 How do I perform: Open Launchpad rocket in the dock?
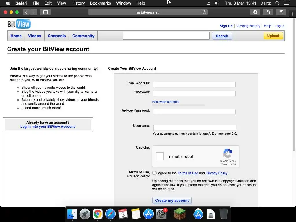(85, 214)
